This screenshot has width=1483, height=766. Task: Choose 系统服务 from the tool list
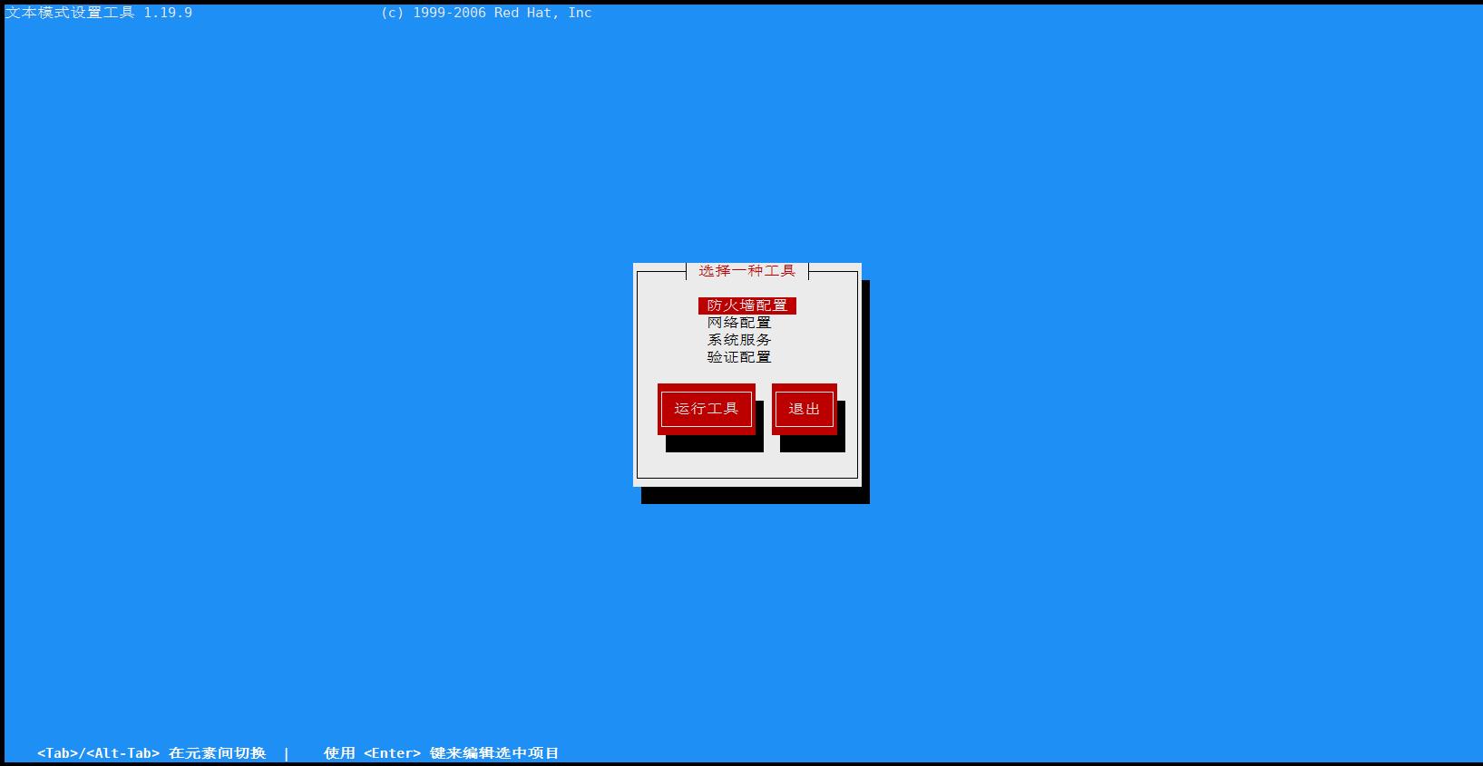point(739,340)
